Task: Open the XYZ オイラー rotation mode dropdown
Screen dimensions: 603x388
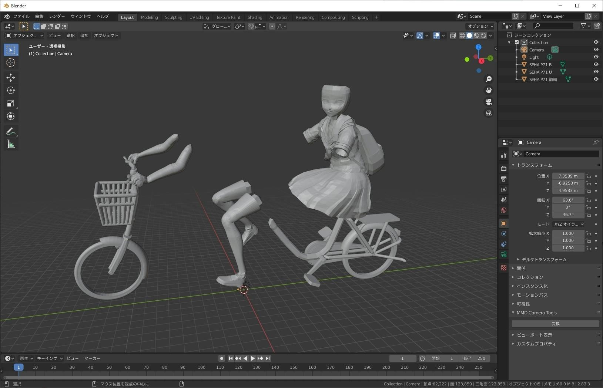Action: pyautogui.click(x=569, y=224)
